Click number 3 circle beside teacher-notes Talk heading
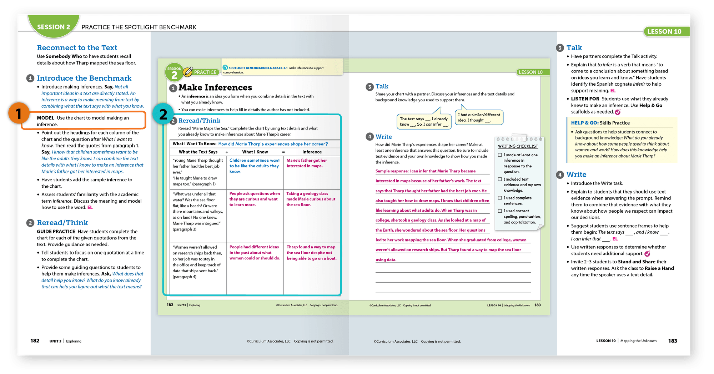This screenshot has height=374, width=714. coord(560,48)
